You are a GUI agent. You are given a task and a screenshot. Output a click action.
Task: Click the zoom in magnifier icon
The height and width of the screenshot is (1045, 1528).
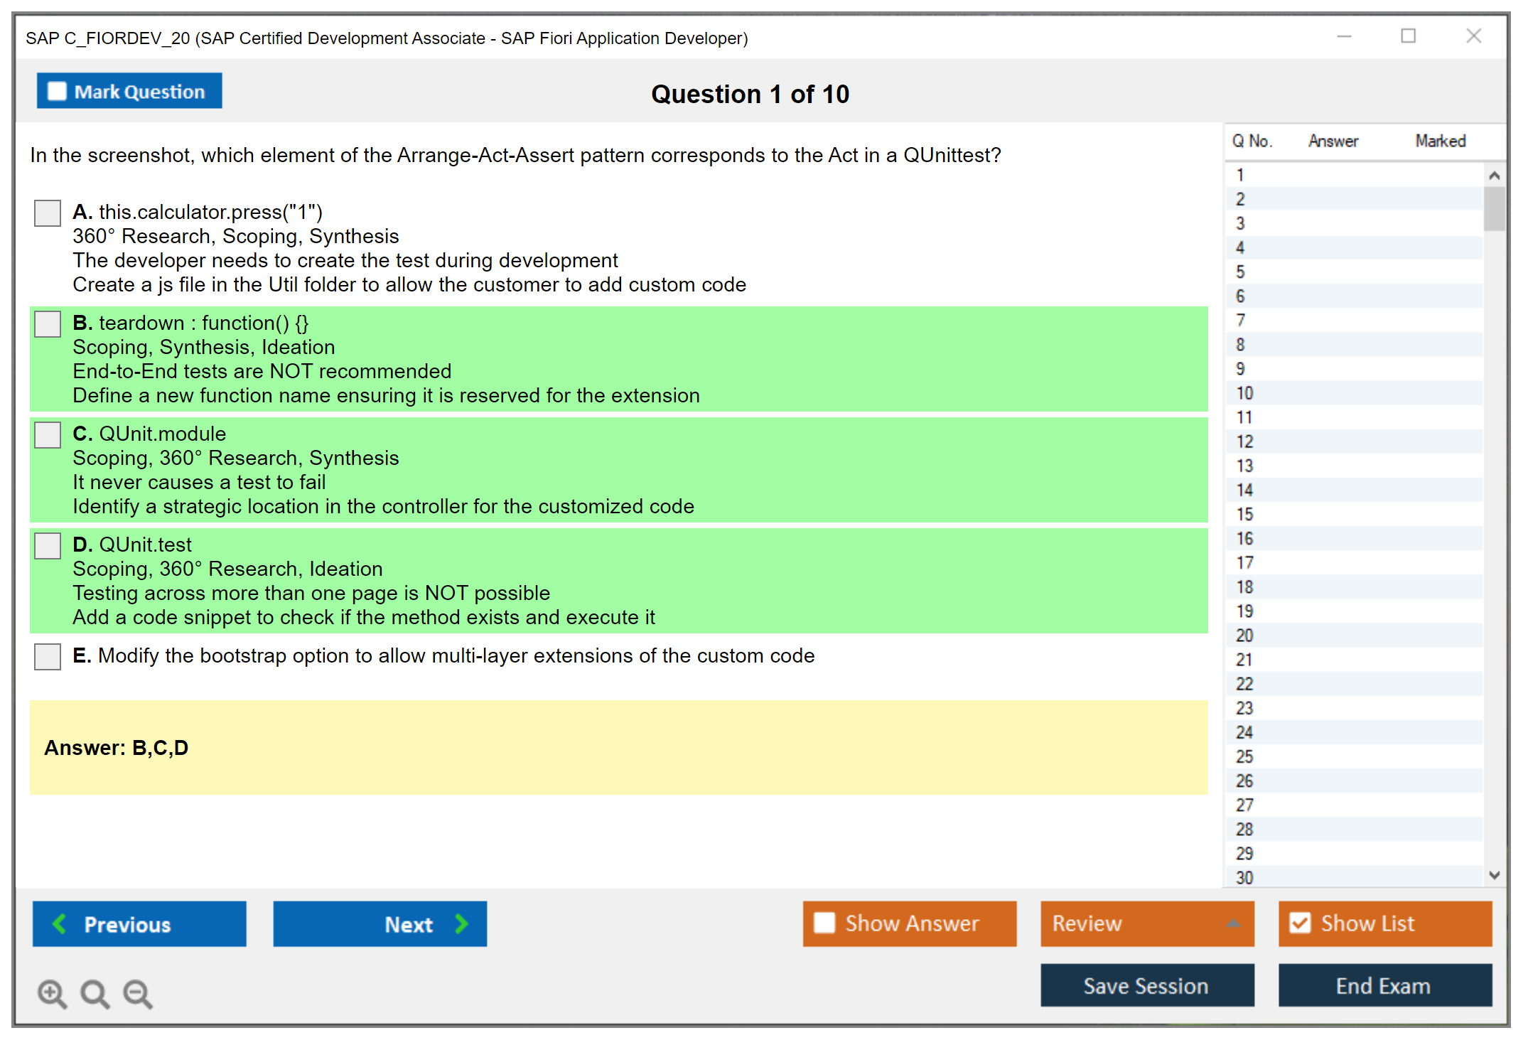(51, 993)
